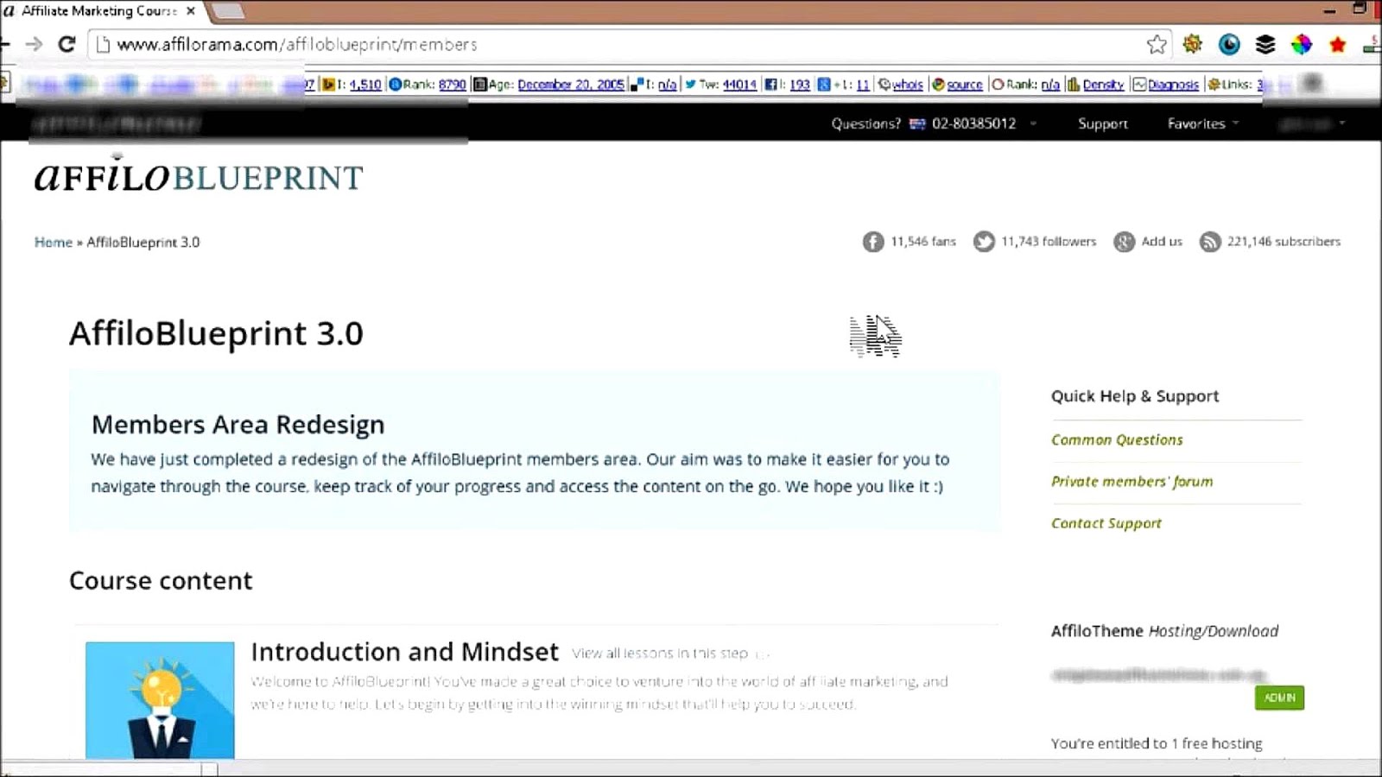Open the red star extension
The width and height of the screenshot is (1382, 777).
pos(1338,44)
